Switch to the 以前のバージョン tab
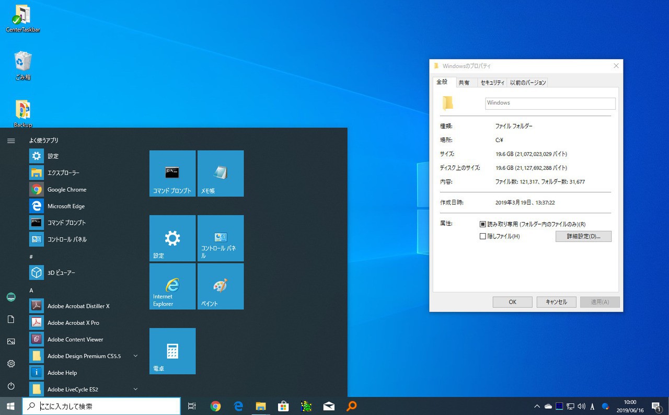The image size is (669, 415). [528, 83]
